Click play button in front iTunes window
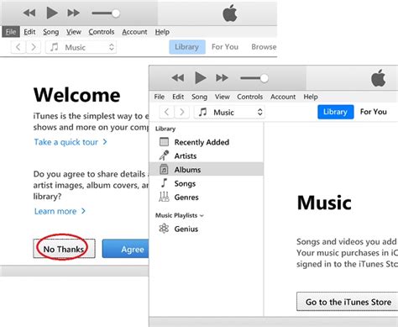The width and height of the screenshot is (398, 327). click(201, 77)
